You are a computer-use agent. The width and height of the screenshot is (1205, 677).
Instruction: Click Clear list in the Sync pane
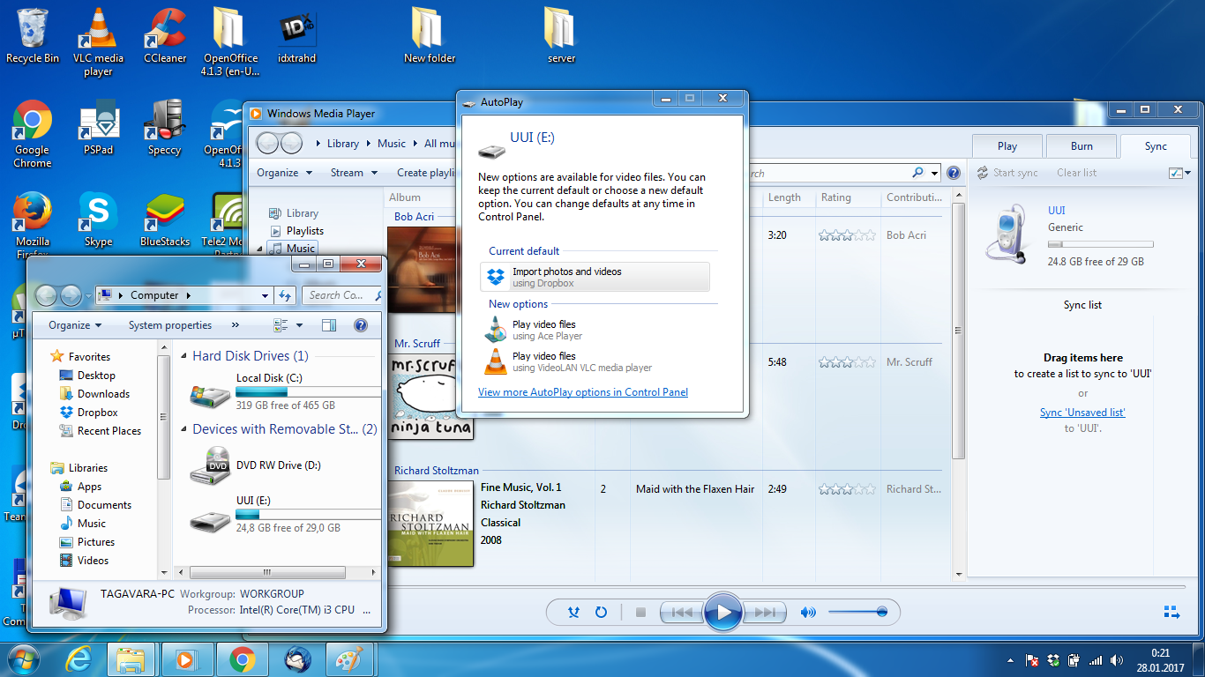pos(1076,173)
